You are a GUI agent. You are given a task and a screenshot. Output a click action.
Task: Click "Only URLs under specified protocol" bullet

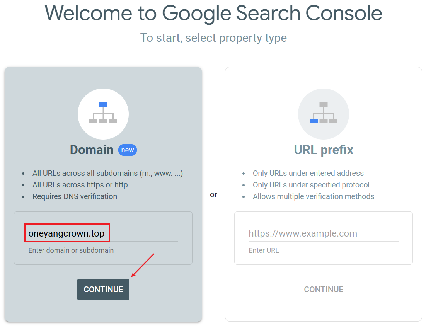[x=311, y=185]
